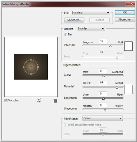
Task: Click the Speichern button
Action: tap(74, 20)
